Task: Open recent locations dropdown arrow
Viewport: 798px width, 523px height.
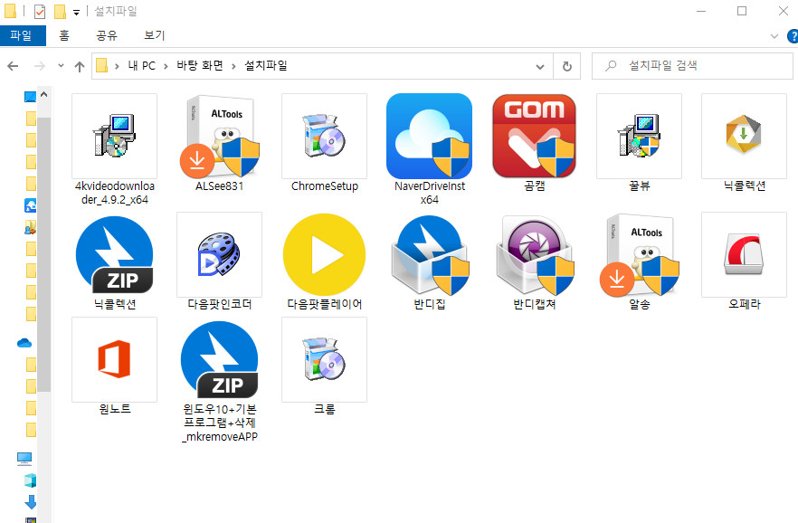Action: tap(62, 66)
